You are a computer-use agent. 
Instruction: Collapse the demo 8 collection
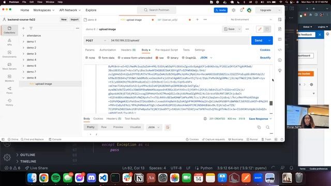(23, 78)
